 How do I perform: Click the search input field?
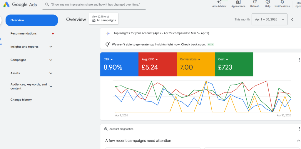coord(94,5)
